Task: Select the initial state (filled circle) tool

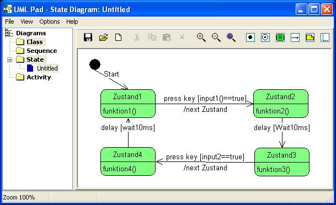Action: click(250, 37)
